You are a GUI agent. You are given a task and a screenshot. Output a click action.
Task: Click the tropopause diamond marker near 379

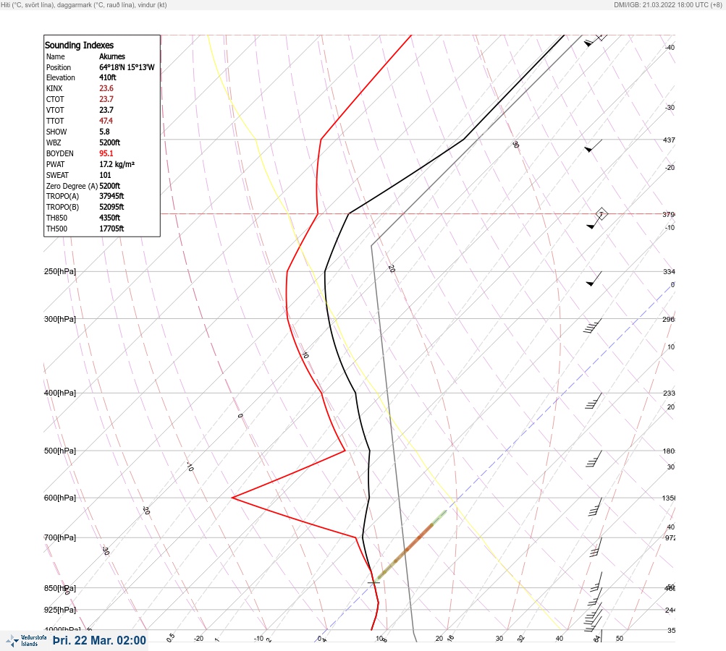click(601, 214)
